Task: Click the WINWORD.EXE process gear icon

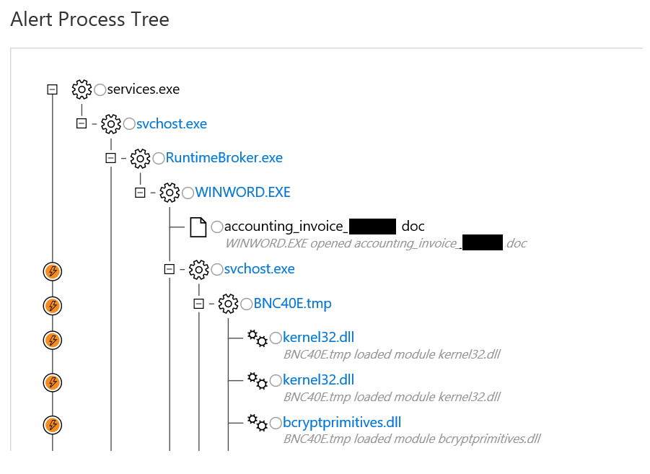Action: point(170,192)
